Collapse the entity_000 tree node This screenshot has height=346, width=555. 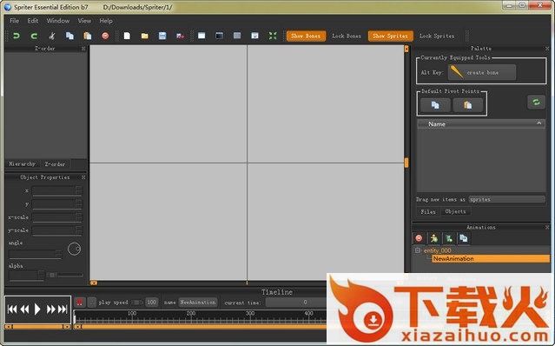[x=418, y=250]
